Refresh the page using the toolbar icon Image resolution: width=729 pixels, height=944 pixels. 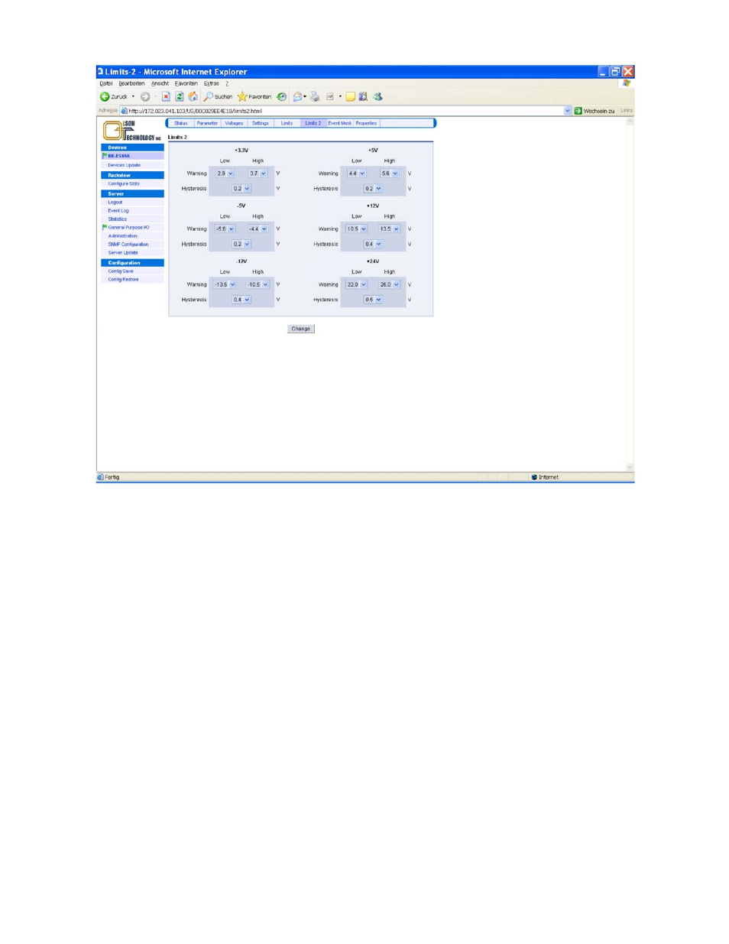click(180, 97)
